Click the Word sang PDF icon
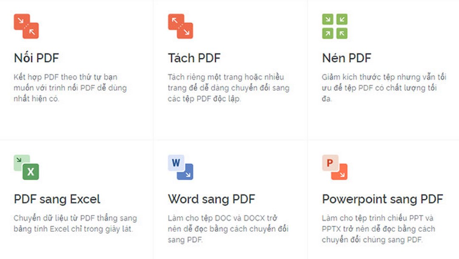459x259 pixels. point(180,167)
